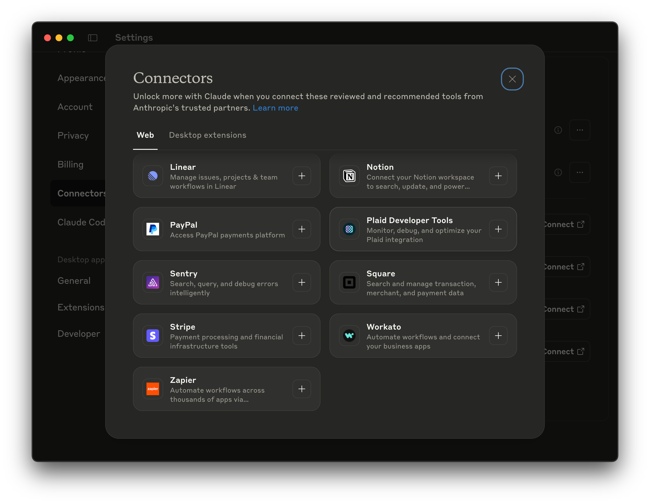650x504 pixels.
Task: Add Plaid Developer Tools with plus button
Action: 498,229
